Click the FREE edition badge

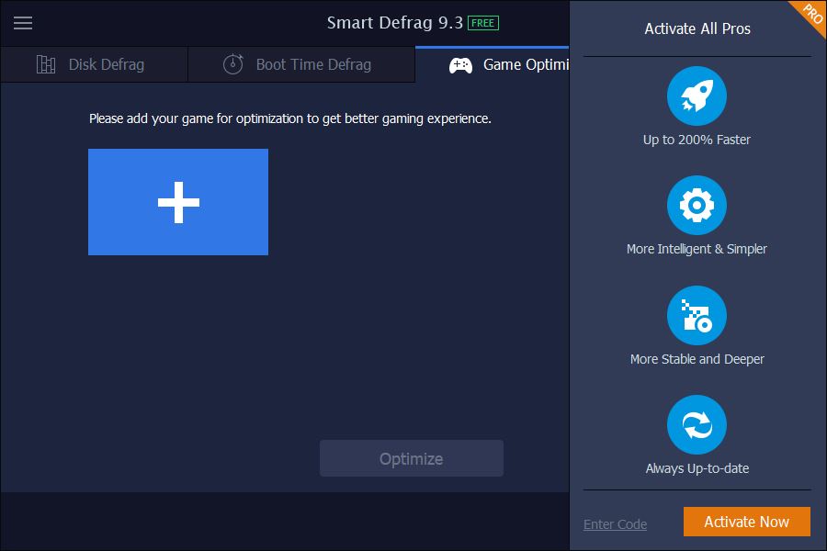[x=482, y=23]
